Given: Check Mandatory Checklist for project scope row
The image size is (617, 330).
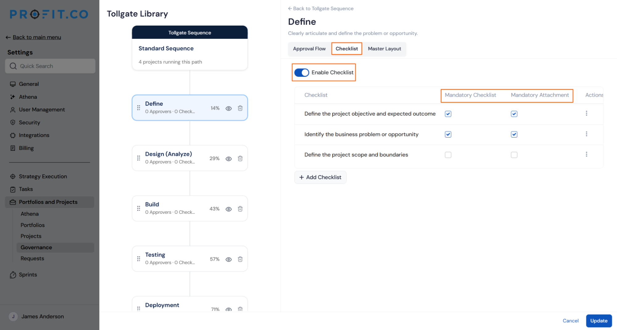Looking at the screenshot, I should point(448,155).
